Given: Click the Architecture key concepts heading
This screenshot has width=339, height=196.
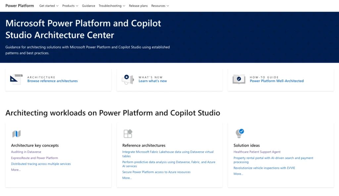Looking at the screenshot, I should (x=35, y=145).
